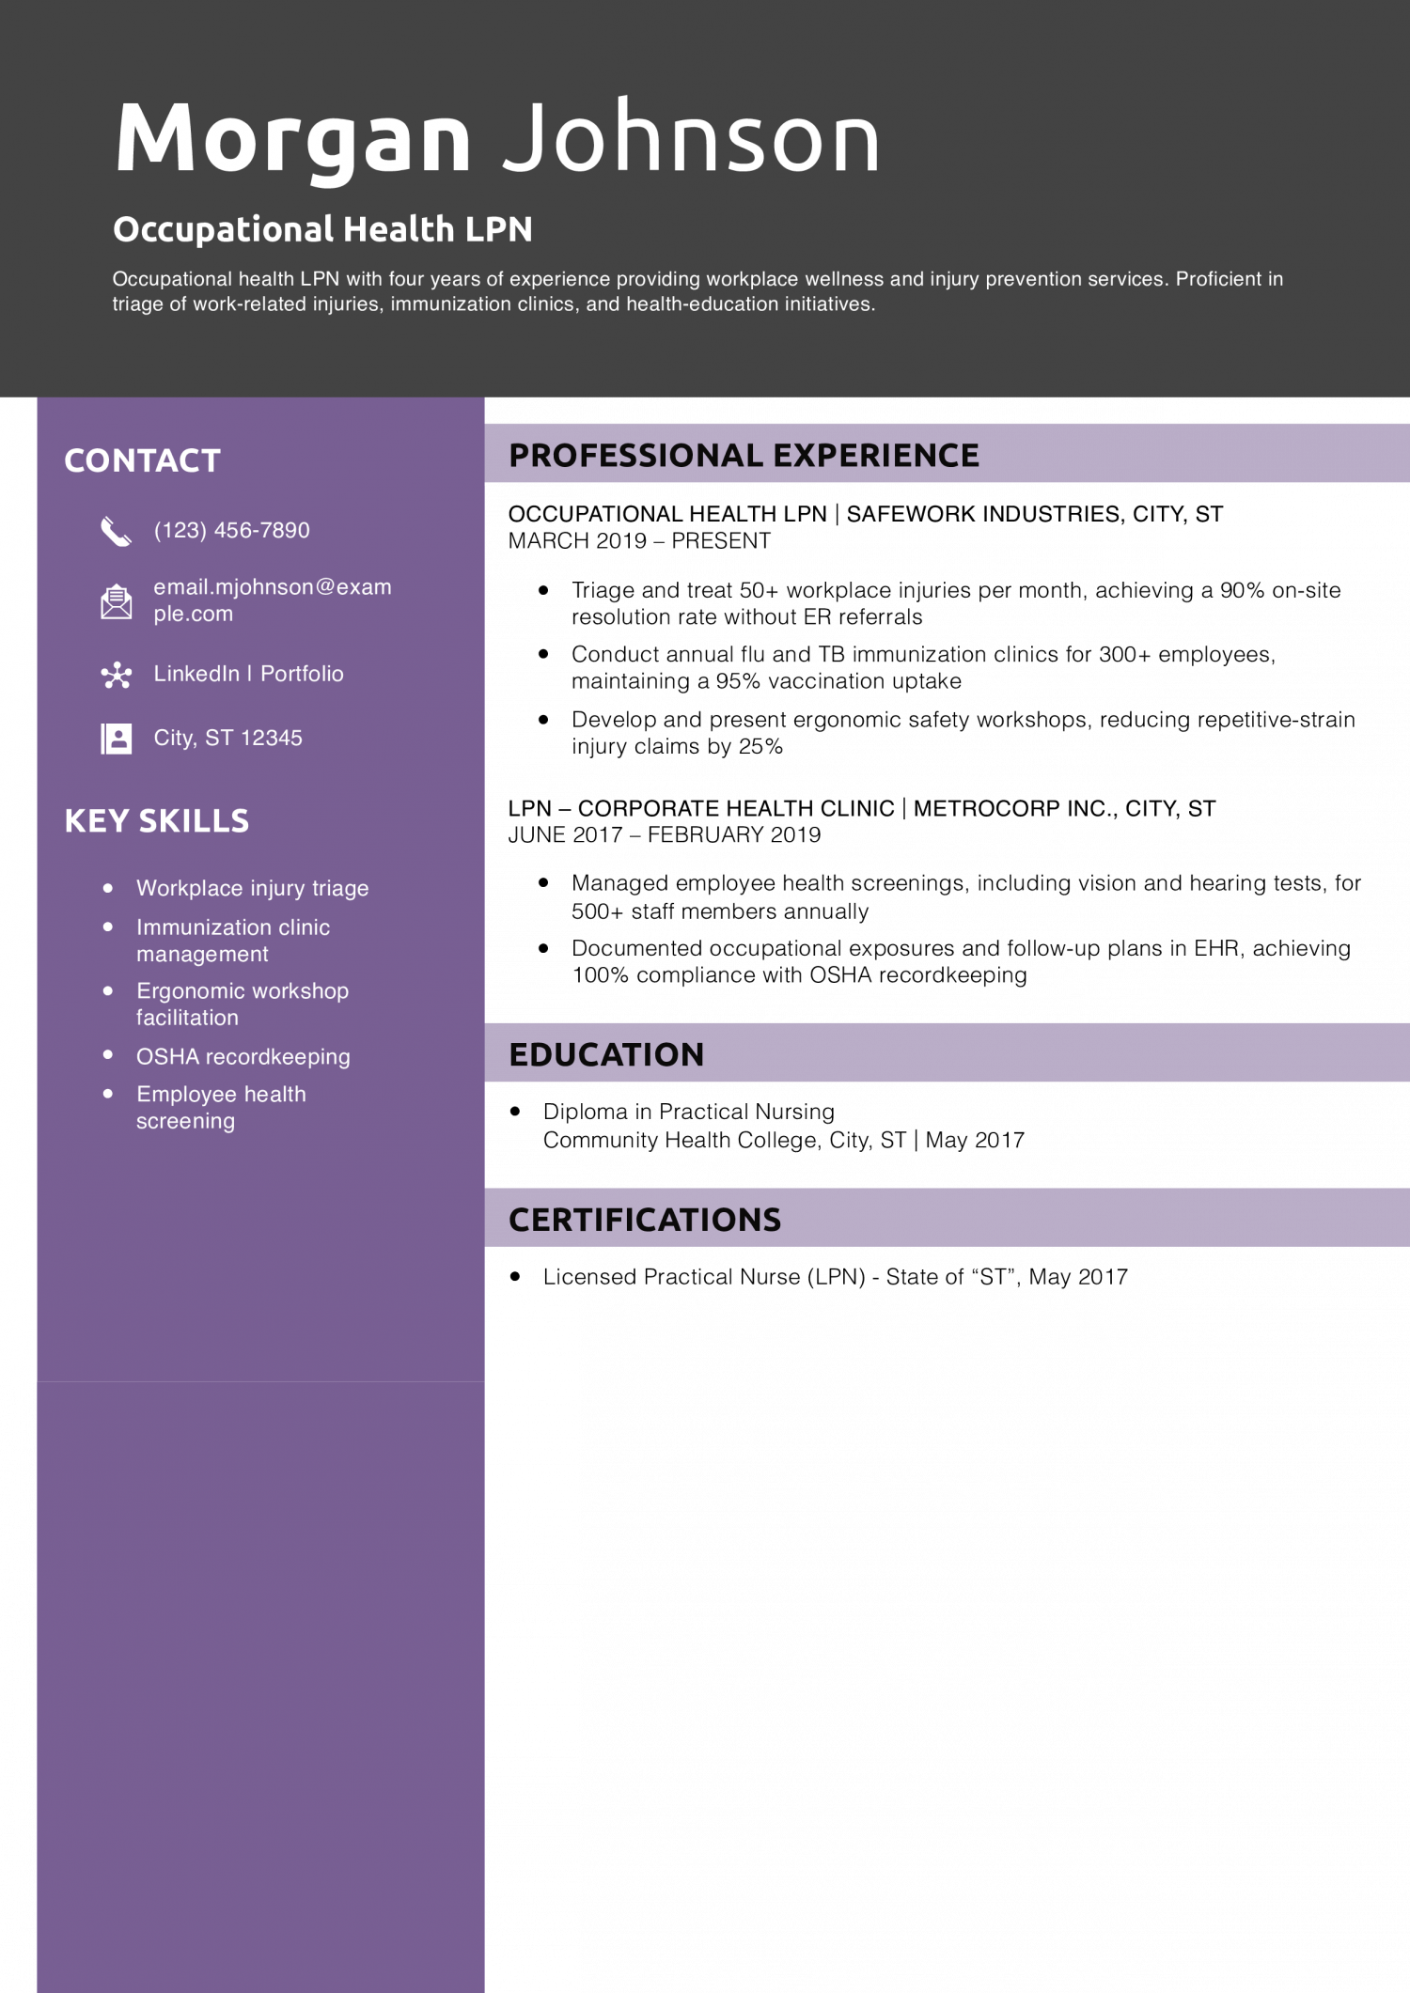This screenshot has width=1410, height=1993.
Task: Click the Metrocorp Inc. job title line
Action: click(x=861, y=808)
